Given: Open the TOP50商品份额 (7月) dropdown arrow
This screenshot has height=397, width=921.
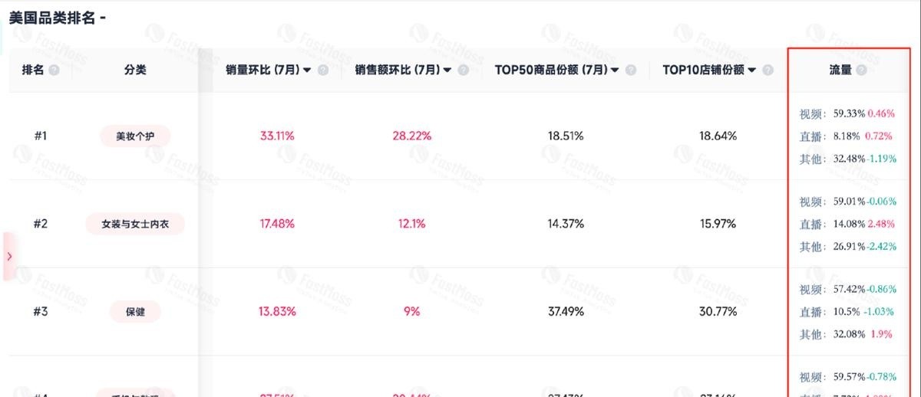Looking at the screenshot, I should pos(614,70).
